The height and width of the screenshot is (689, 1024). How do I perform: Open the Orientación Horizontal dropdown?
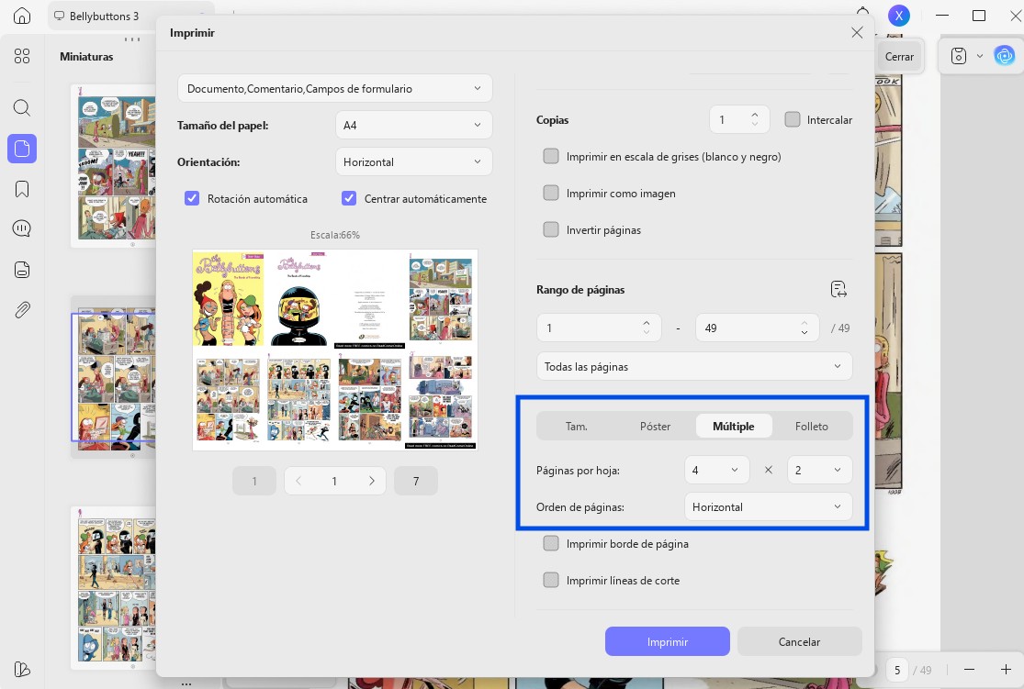413,161
